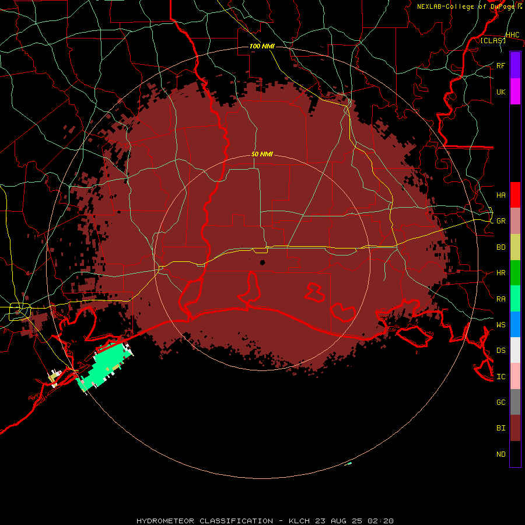Viewport: 525px width, 525px height.
Task: Click the "50 NMI" range ring label
Action: click(262, 155)
